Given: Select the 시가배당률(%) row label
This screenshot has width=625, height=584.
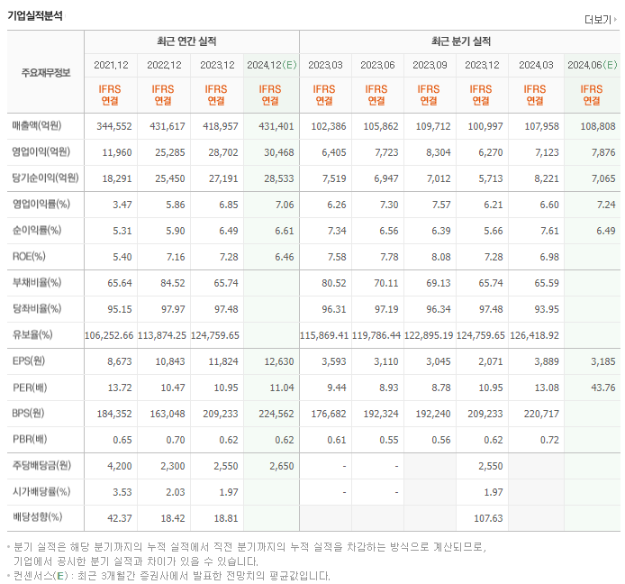Looking at the screenshot, I should (x=41, y=491).
